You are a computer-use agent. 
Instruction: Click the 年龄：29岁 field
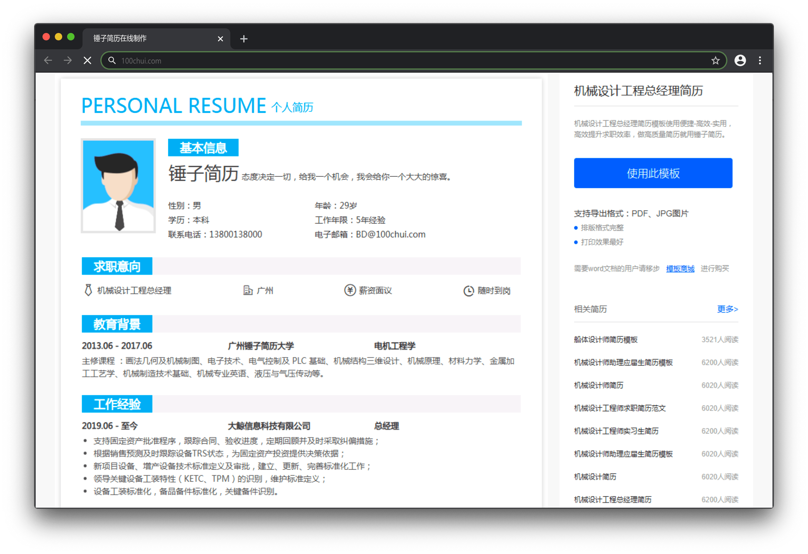(x=336, y=206)
